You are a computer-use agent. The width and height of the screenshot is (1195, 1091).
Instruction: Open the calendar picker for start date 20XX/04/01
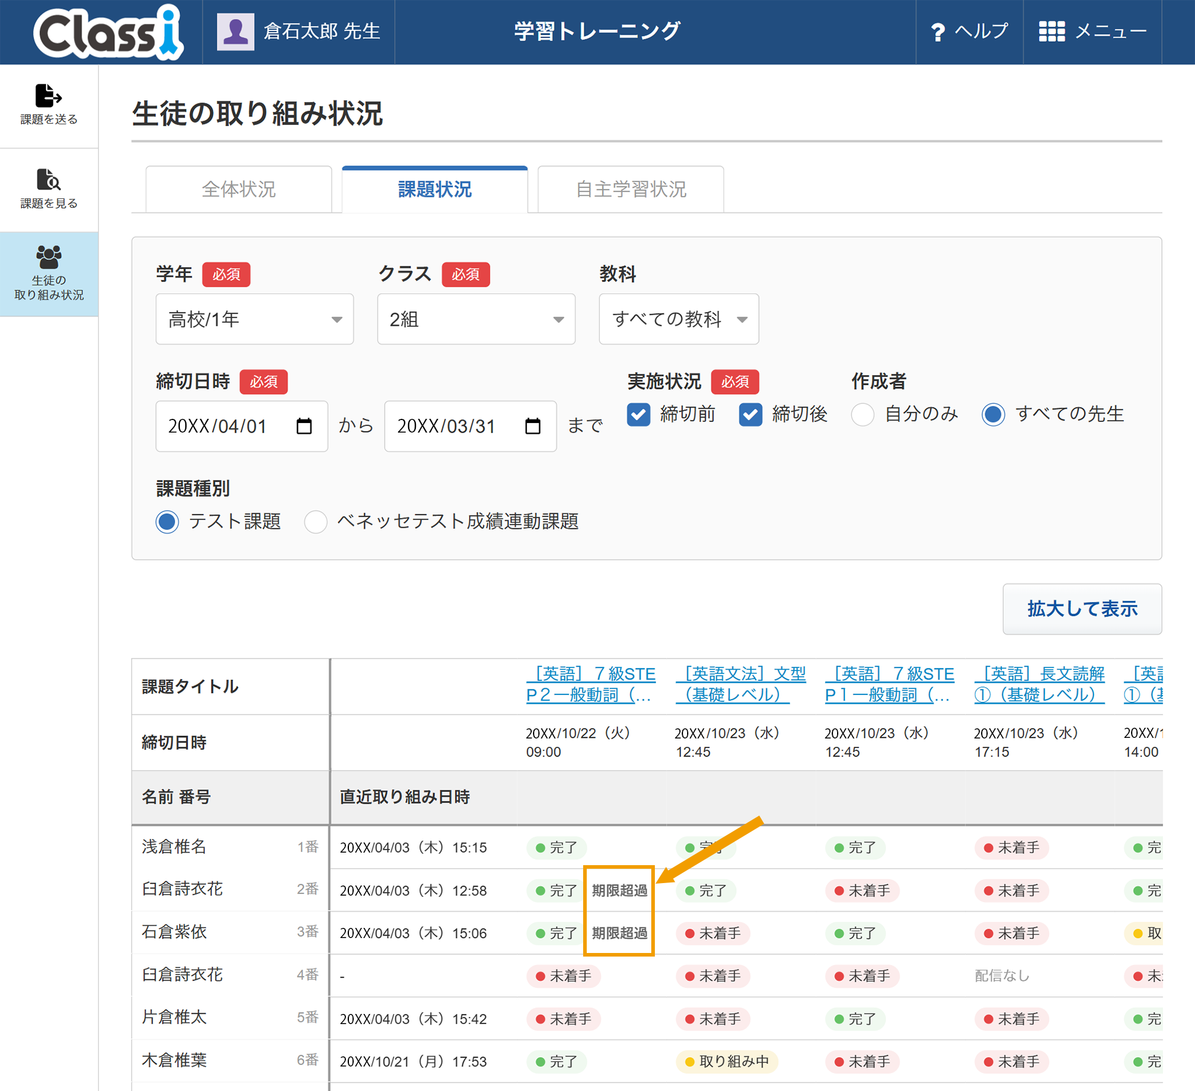click(x=304, y=426)
